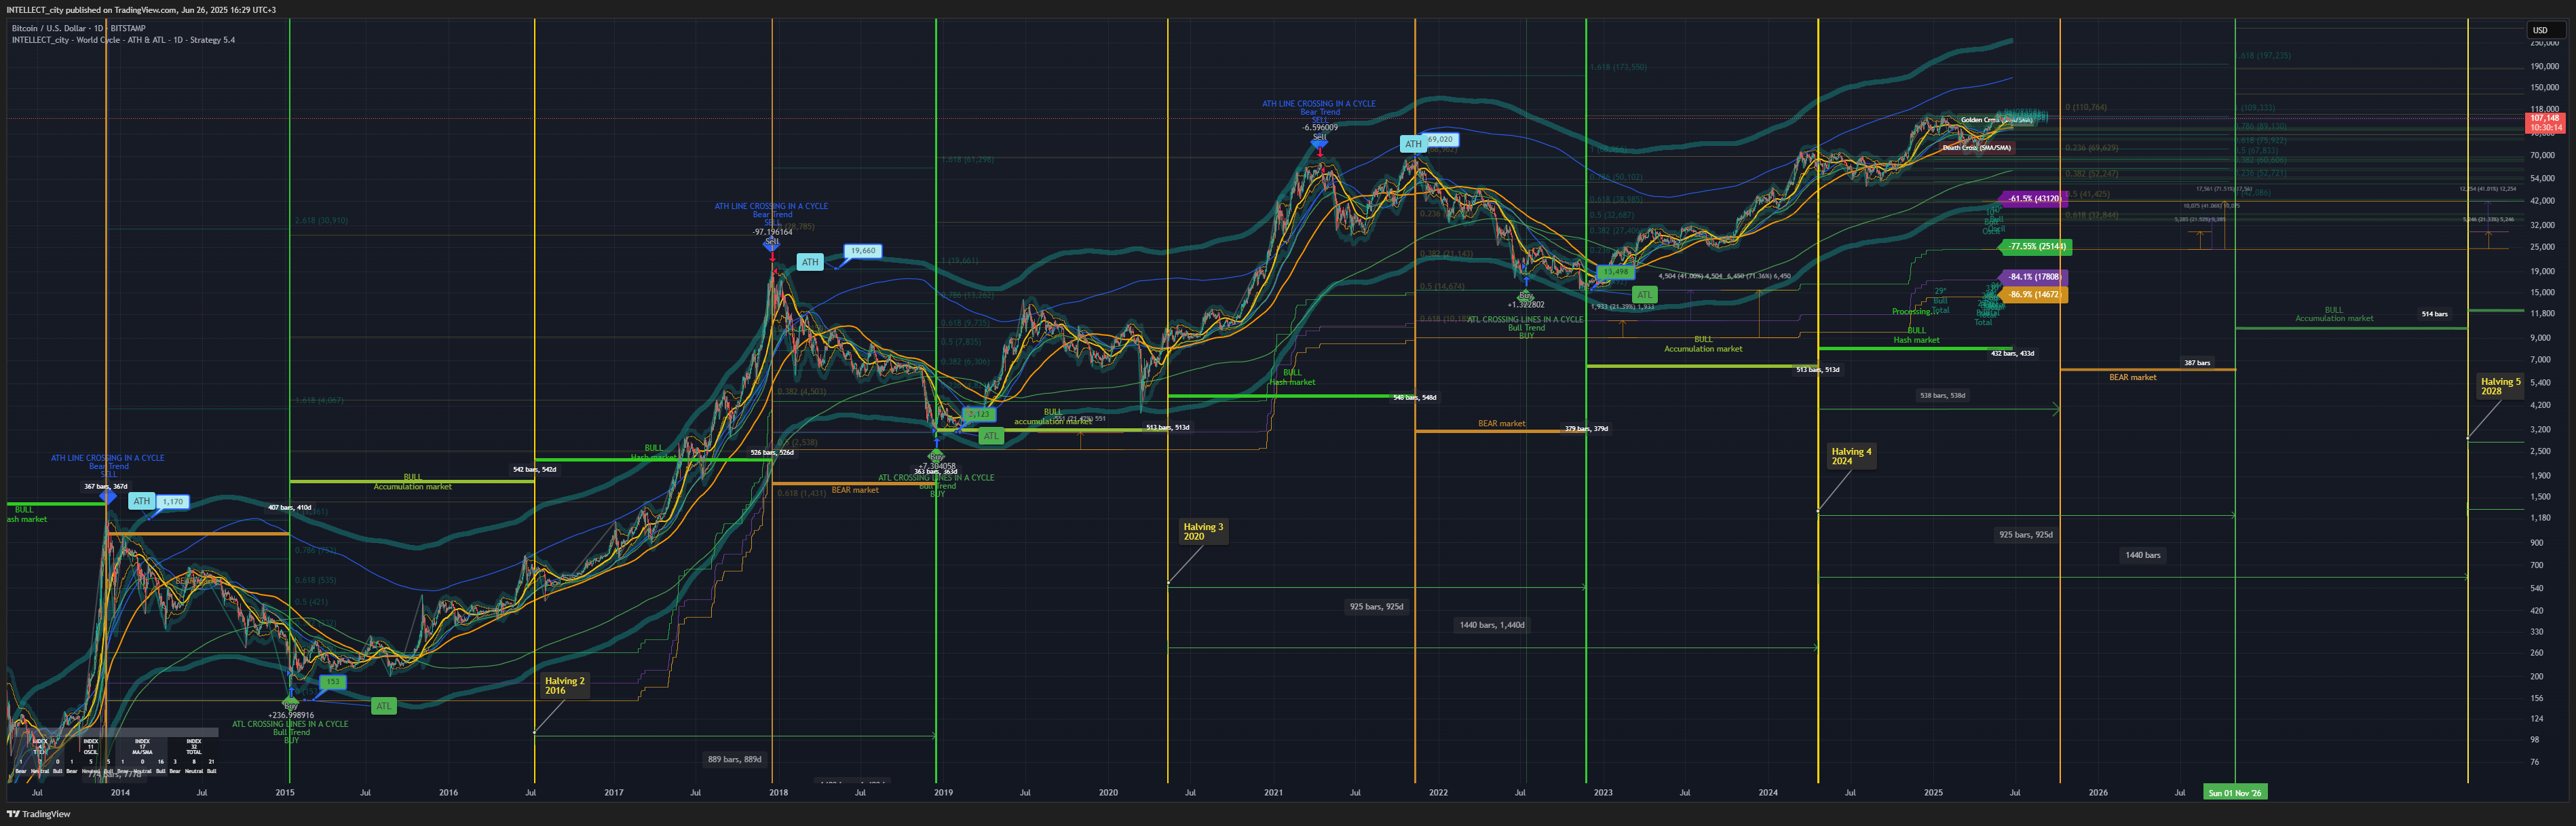Select the green -77.55% (25144) level tag
Viewport: 2576px width, 826px height.
click(x=2036, y=247)
